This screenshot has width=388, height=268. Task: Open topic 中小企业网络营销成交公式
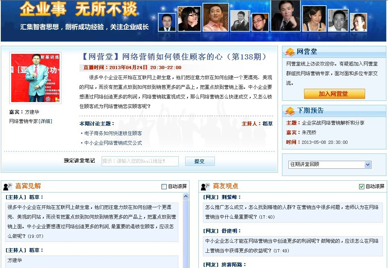(x=113, y=143)
